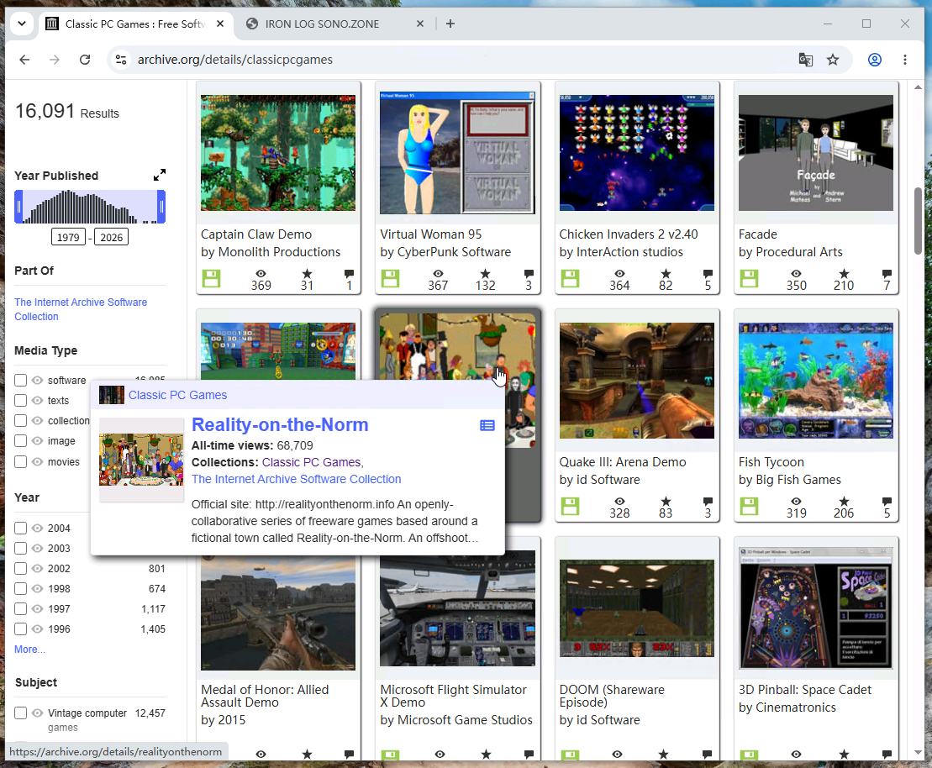Click the Virtual Woman 95 floppy disk icon
Image resolution: width=932 pixels, height=768 pixels.
point(391,279)
